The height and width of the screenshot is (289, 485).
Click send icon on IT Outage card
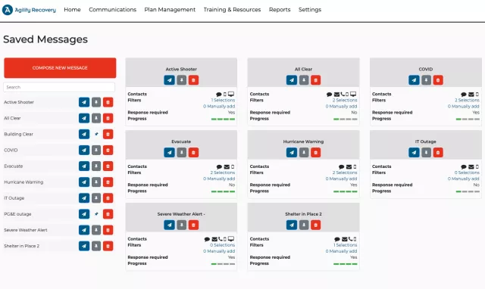click(414, 153)
